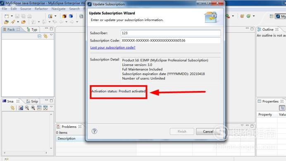Click actual size icon in Image Preview
Viewport: 286px width, 161px height.
39,108
